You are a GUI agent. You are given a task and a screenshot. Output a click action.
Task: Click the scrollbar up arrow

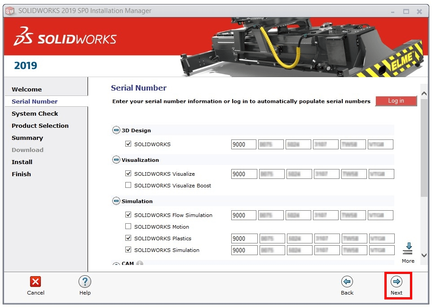click(424, 94)
